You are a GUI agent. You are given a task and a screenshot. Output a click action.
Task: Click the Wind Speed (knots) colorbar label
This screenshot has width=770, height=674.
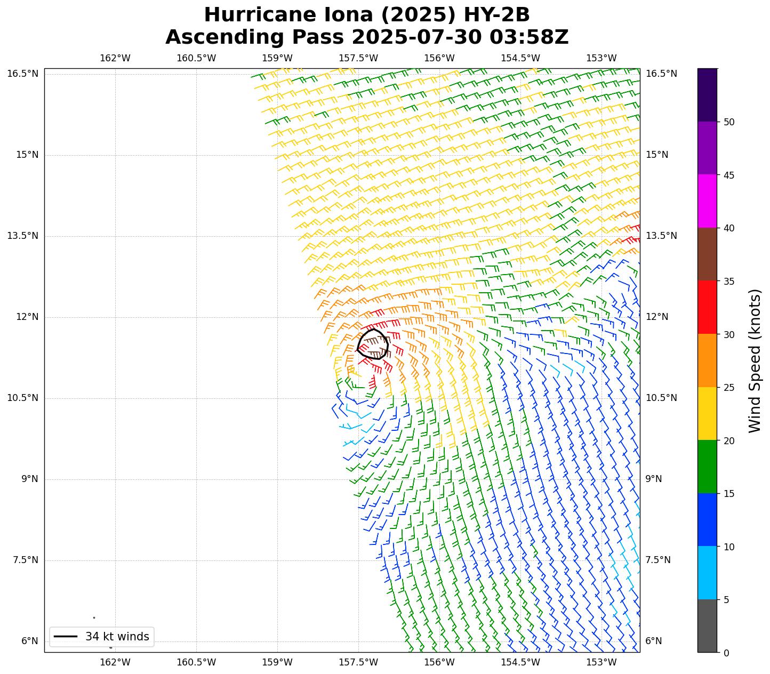tap(755, 360)
